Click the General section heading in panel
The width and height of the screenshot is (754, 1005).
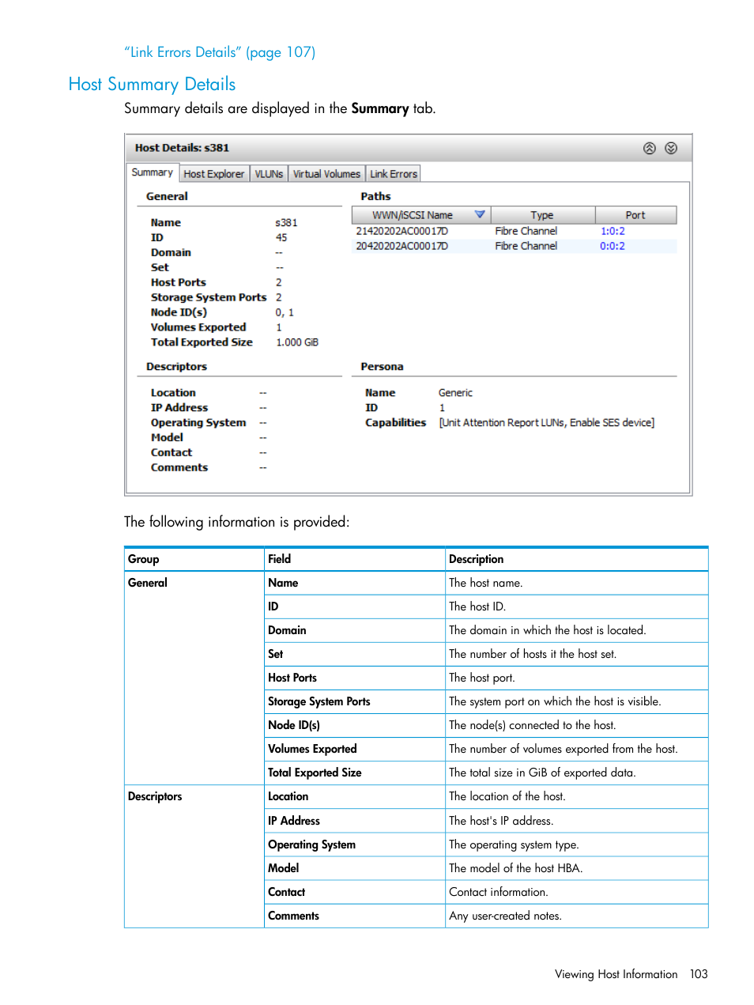tap(167, 196)
